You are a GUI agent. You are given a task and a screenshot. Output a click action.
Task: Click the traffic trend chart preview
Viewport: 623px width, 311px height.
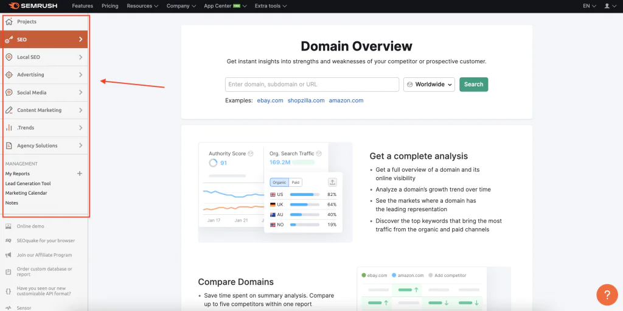(232, 201)
